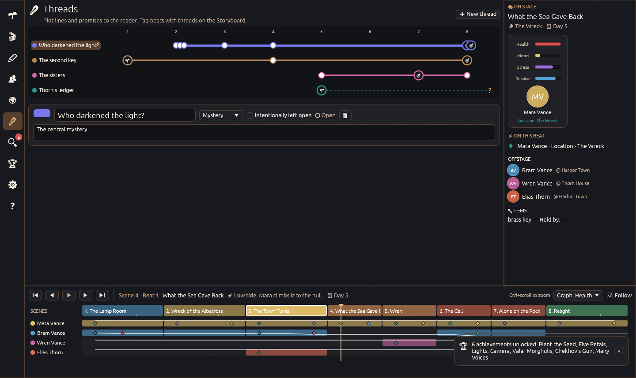Click the seed marker on Thorn's ledger thread

322,90
